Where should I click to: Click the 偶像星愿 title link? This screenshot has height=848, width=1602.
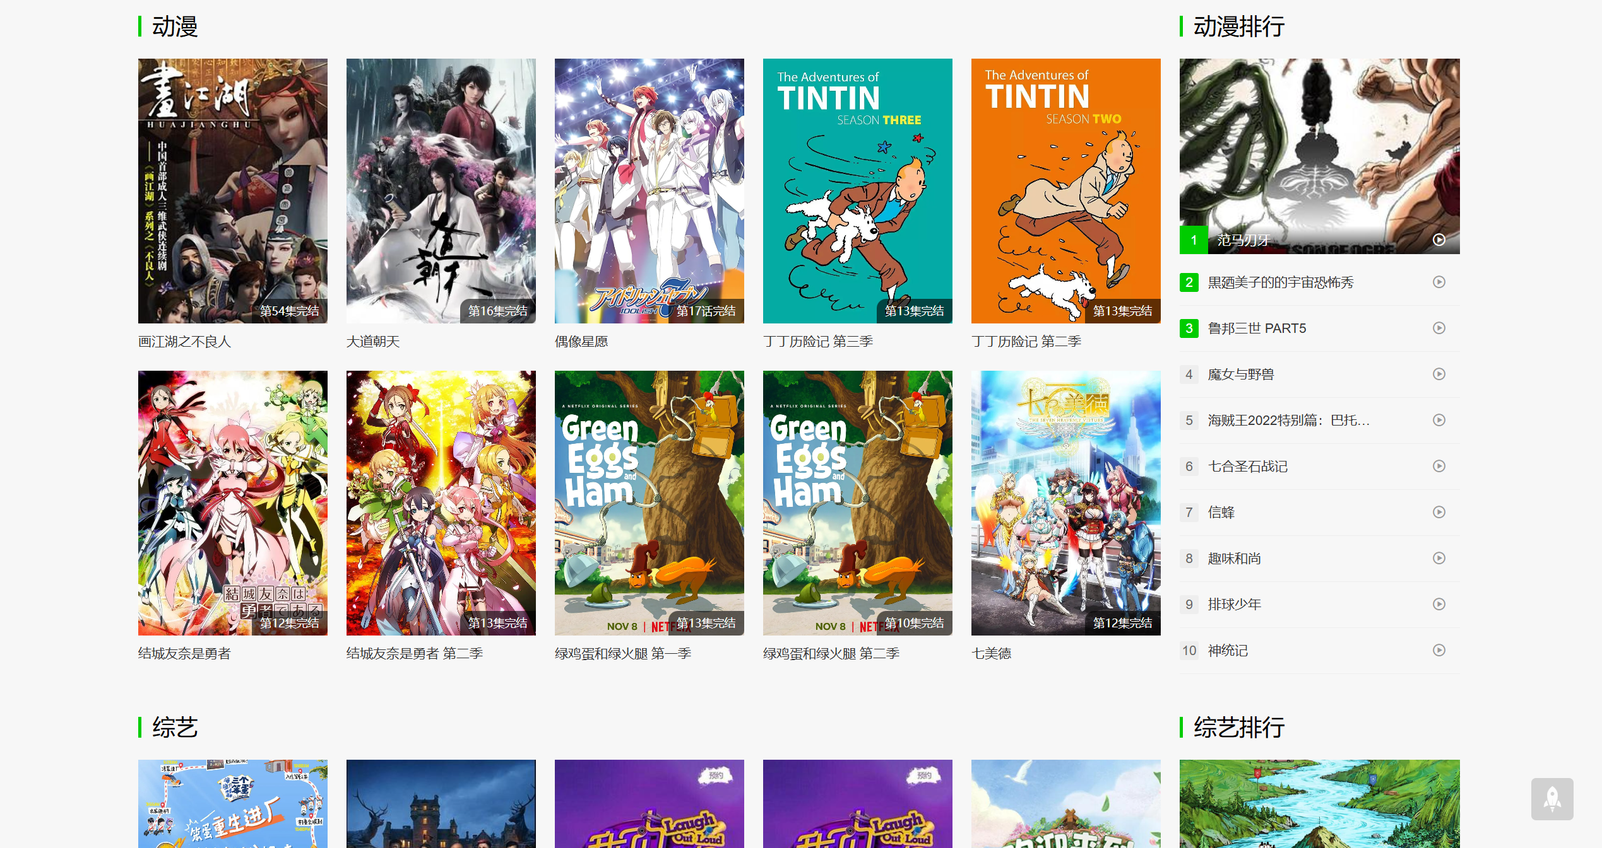coord(581,342)
